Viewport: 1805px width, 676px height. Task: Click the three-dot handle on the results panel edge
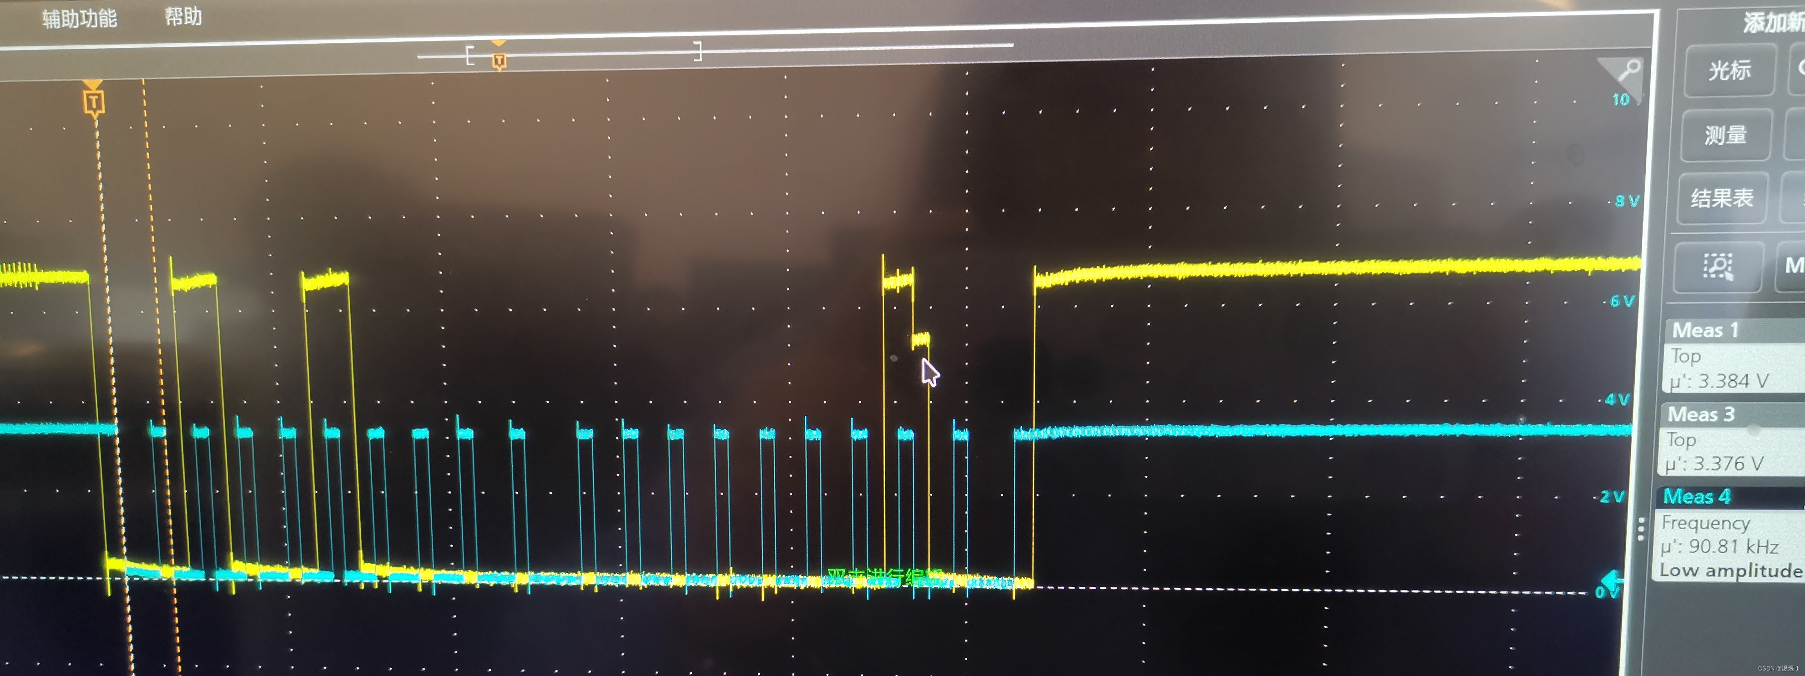[1641, 529]
